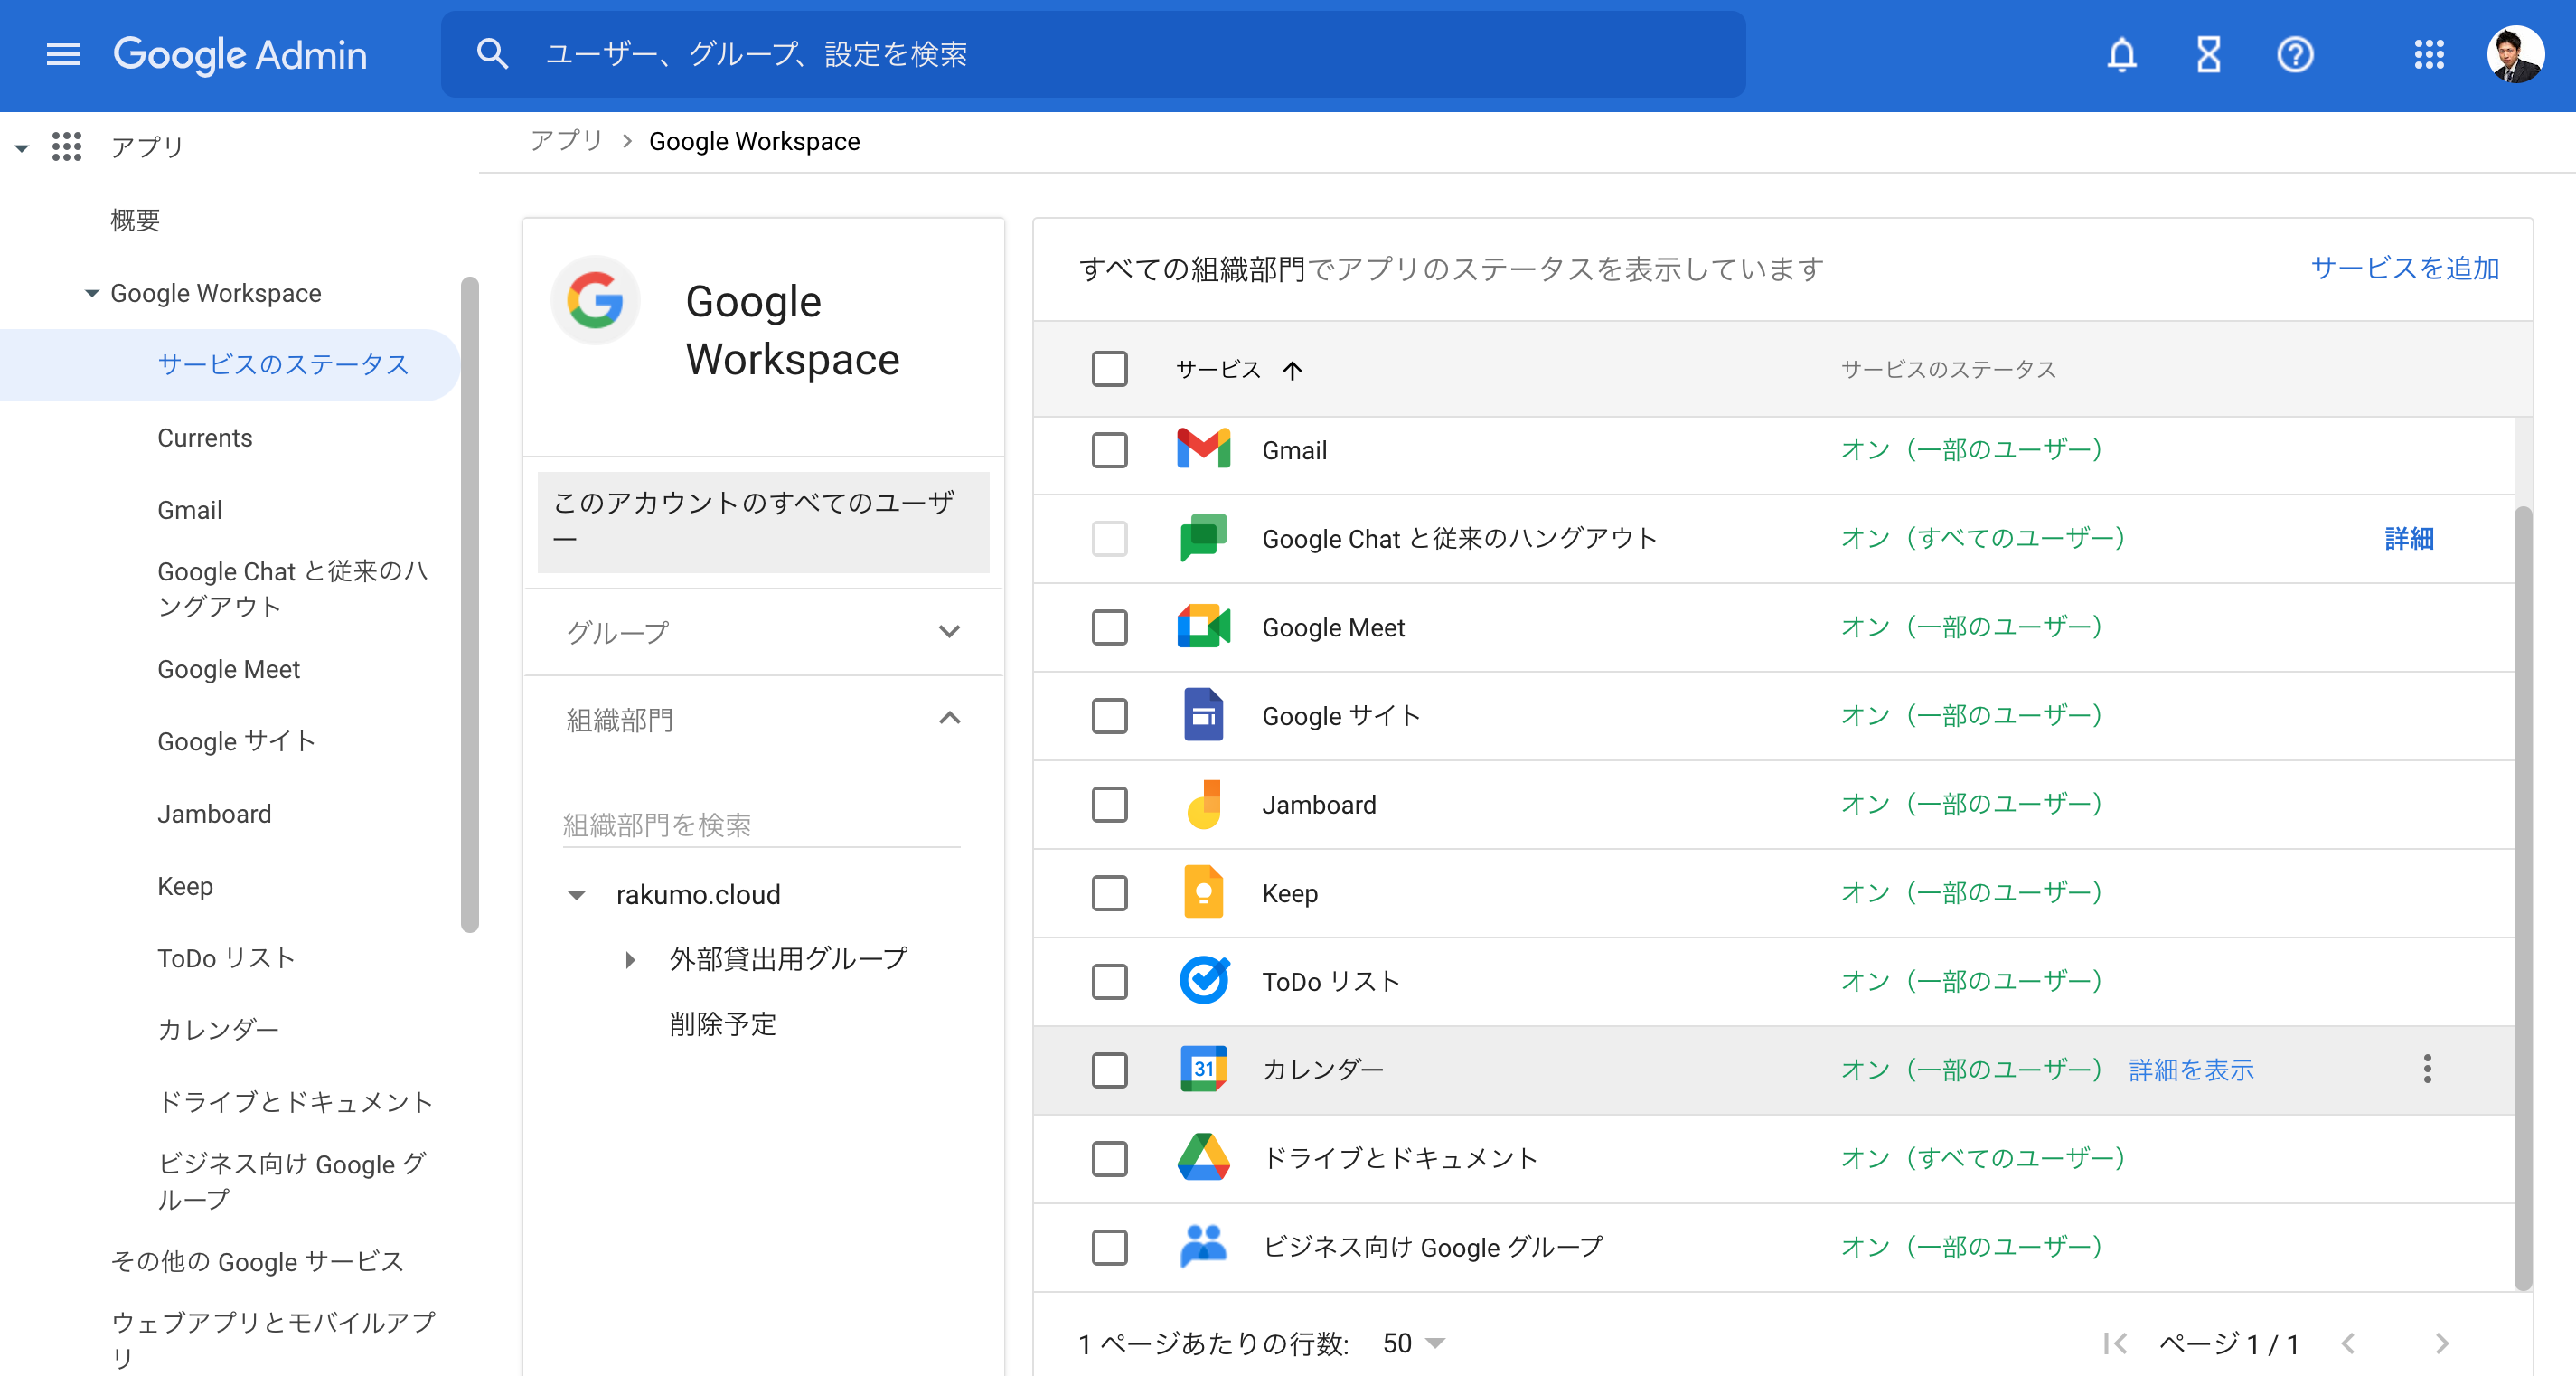Select the 削除予定 organizational unit
The width and height of the screenshot is (2576, 1376).
(722, 1024)
